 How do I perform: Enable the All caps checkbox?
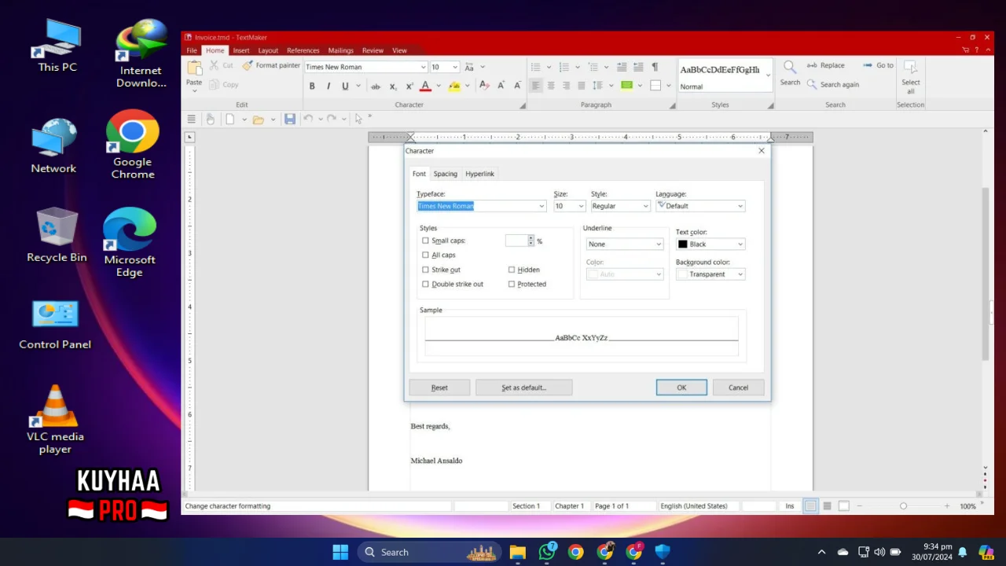[425, 255]
